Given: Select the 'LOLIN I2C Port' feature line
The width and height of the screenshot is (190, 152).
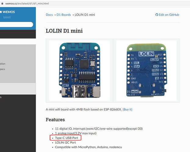Looking at the screenshot, I should pos(66,143).
